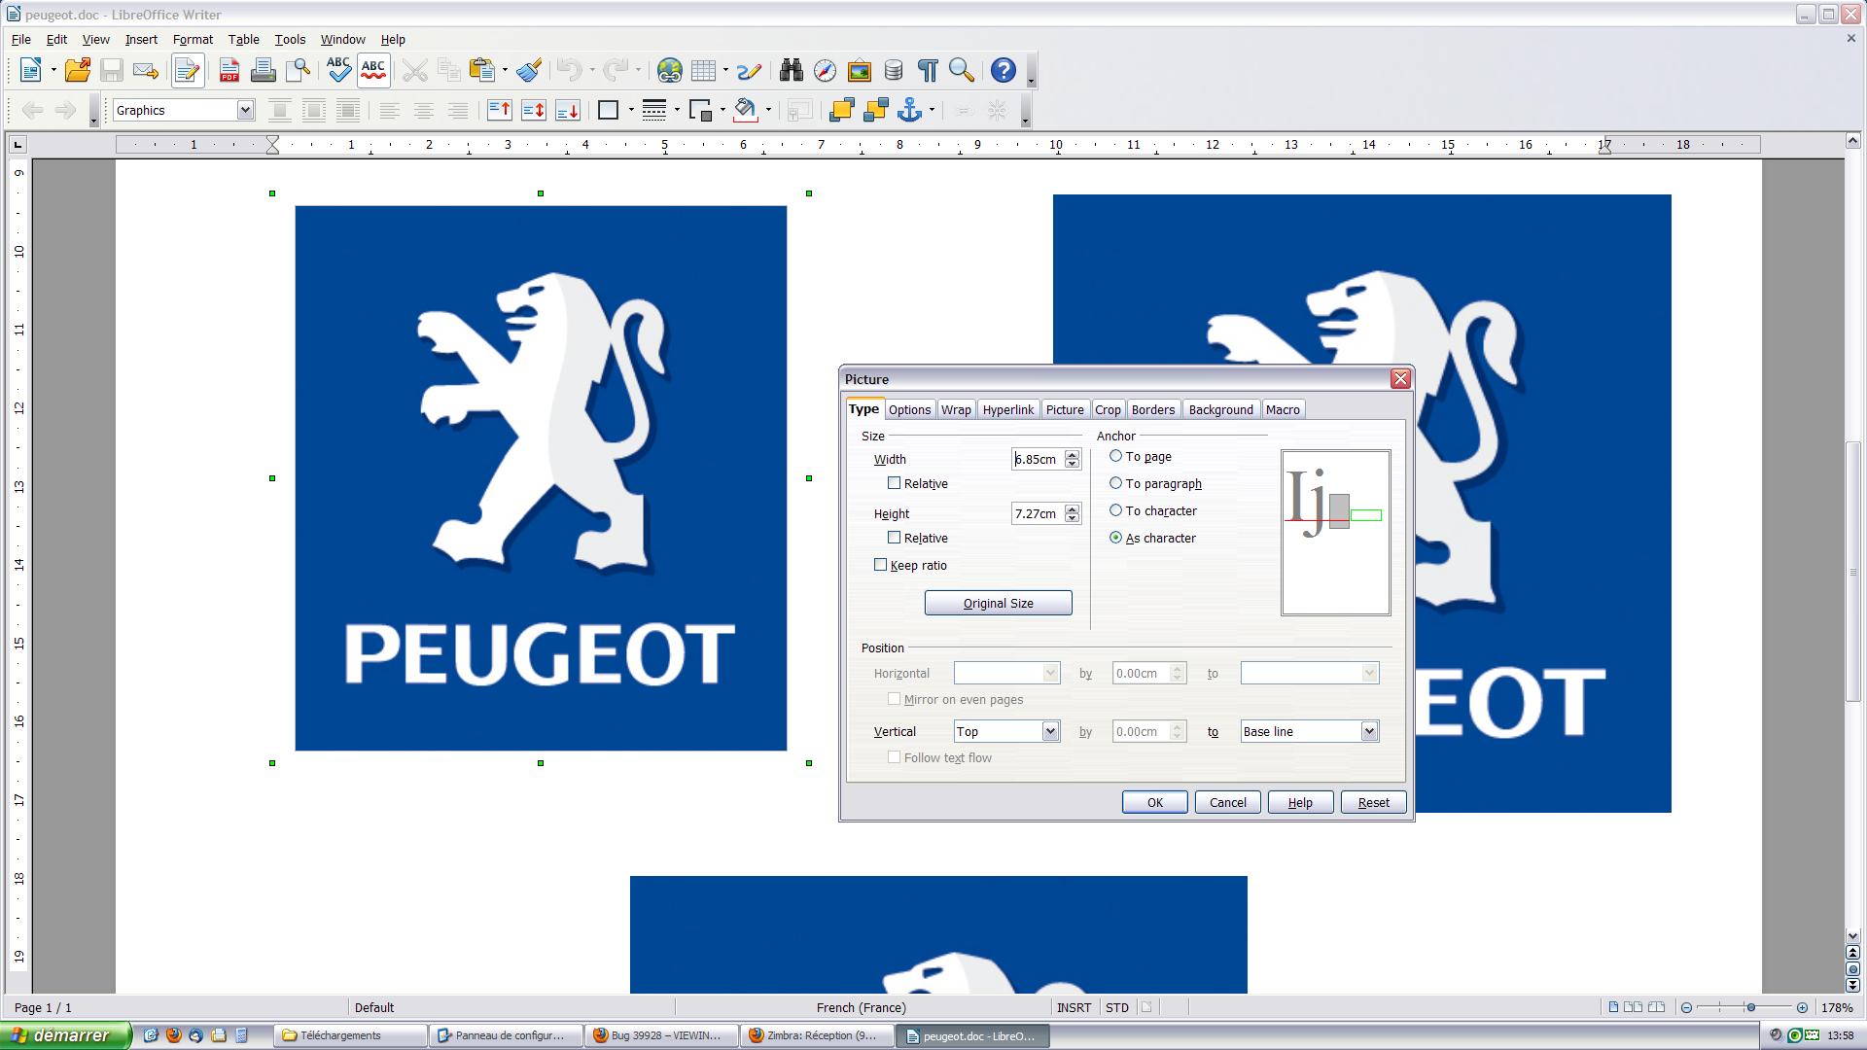Open the Graphics style dropdown
This screenshot has height=1050, width=1867.
(x=245, y=110)
